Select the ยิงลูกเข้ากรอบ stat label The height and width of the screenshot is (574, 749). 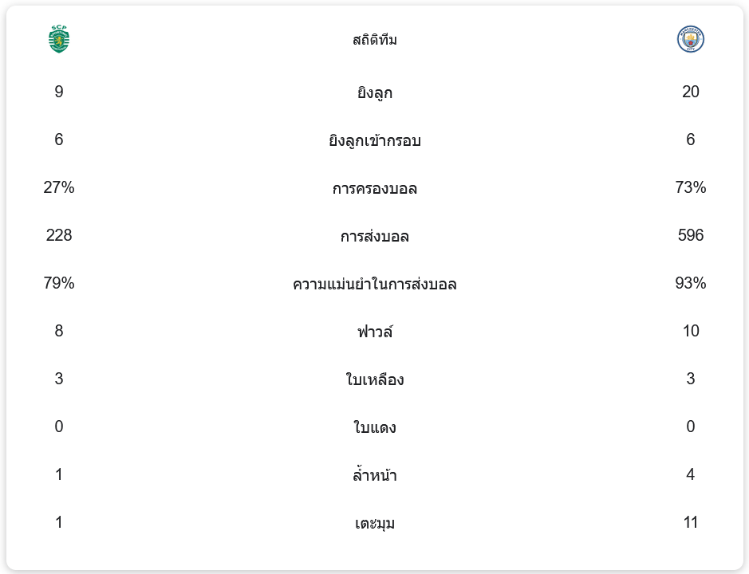point(374,140)
